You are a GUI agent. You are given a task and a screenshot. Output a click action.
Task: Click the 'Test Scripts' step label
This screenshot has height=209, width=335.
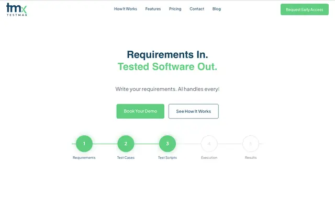click(167, 158)
